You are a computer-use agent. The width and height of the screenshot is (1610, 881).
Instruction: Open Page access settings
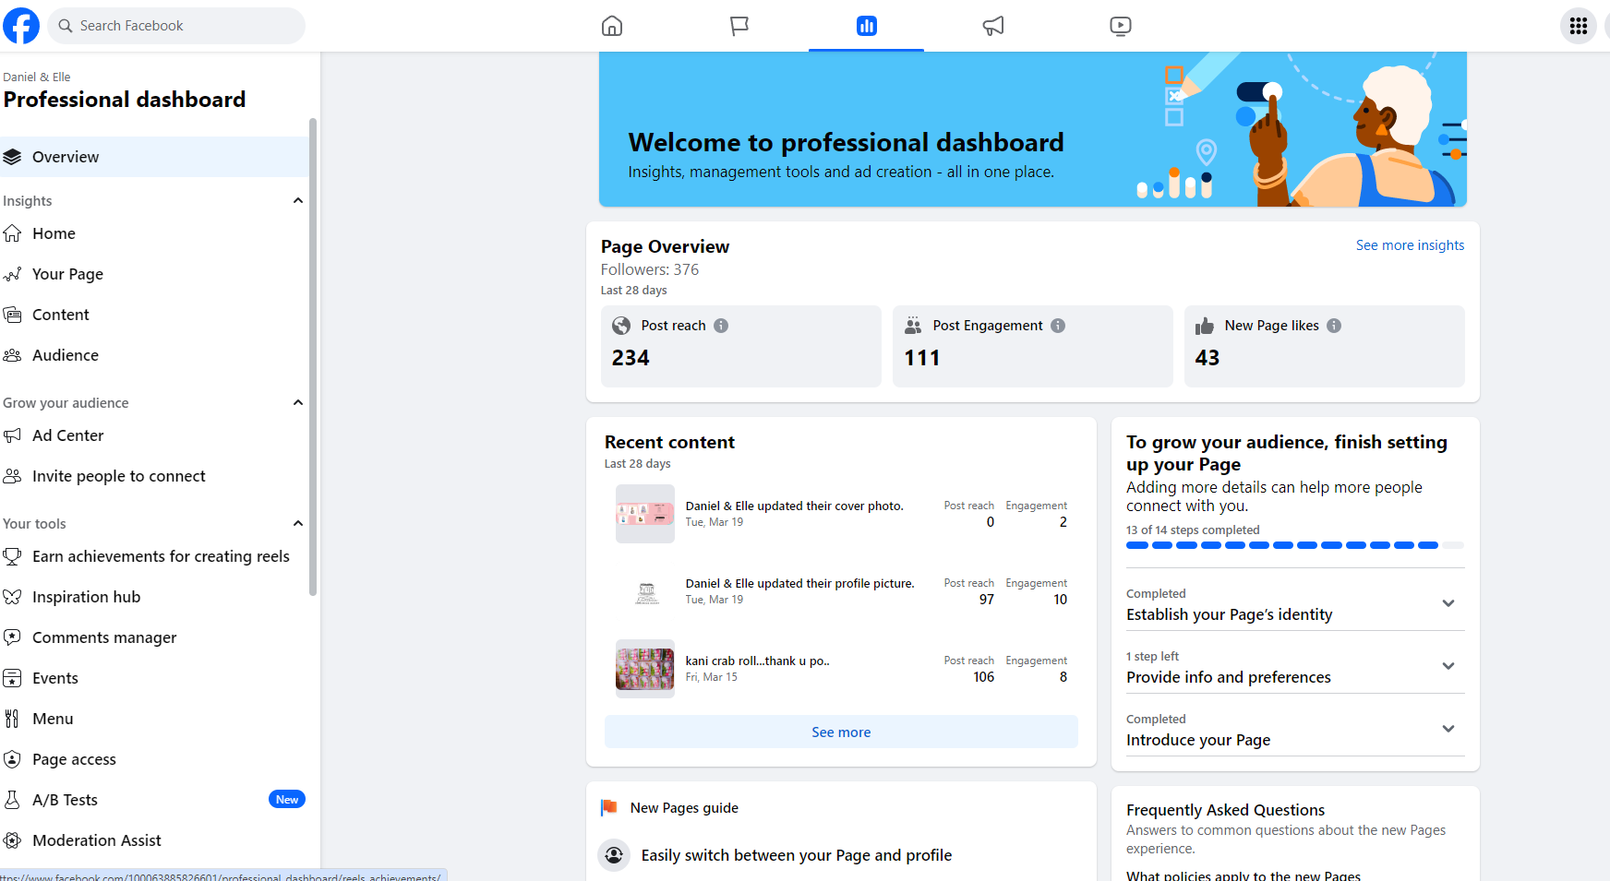154,759
